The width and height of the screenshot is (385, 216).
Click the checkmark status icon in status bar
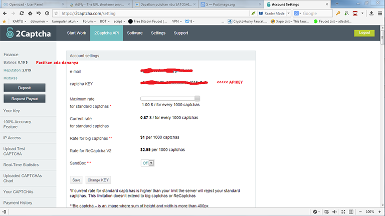pos(316,211)
